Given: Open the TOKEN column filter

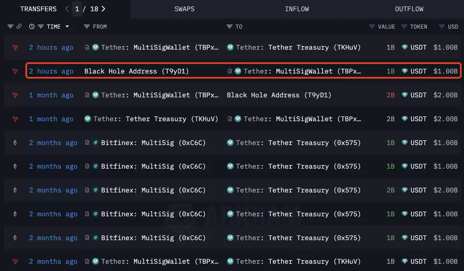Looking at the screenshot, I should [x=404, y=27].
